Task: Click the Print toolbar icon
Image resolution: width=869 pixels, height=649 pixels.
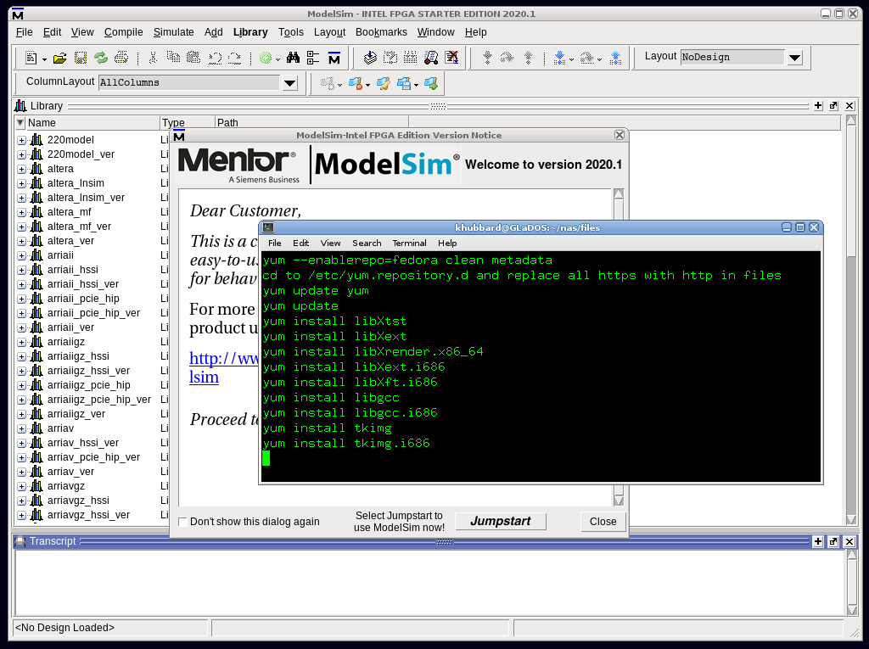Action: pyautogui.click(x=121, y=58)
